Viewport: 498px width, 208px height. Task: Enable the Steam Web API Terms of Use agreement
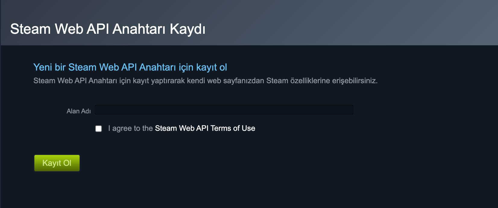point(98,128)
